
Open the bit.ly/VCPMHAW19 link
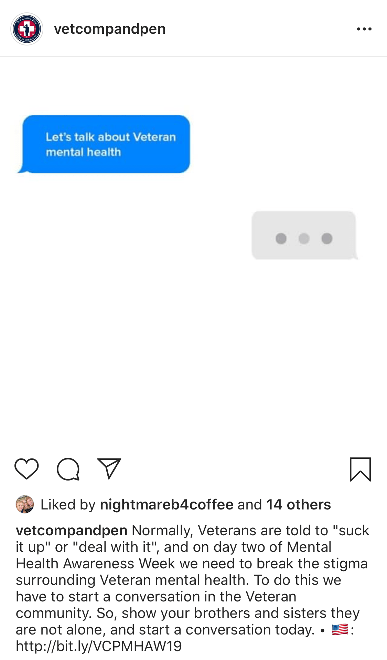[99, 646]
